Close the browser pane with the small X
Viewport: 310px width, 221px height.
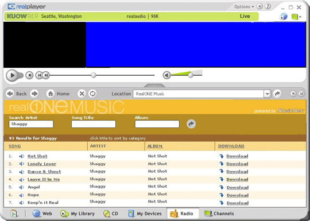pos(301,94)
